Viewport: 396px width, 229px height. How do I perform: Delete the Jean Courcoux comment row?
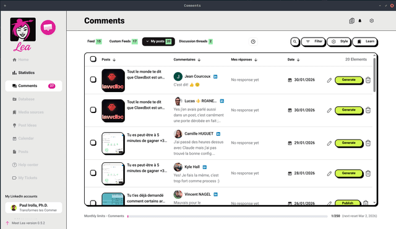(368, 80)
